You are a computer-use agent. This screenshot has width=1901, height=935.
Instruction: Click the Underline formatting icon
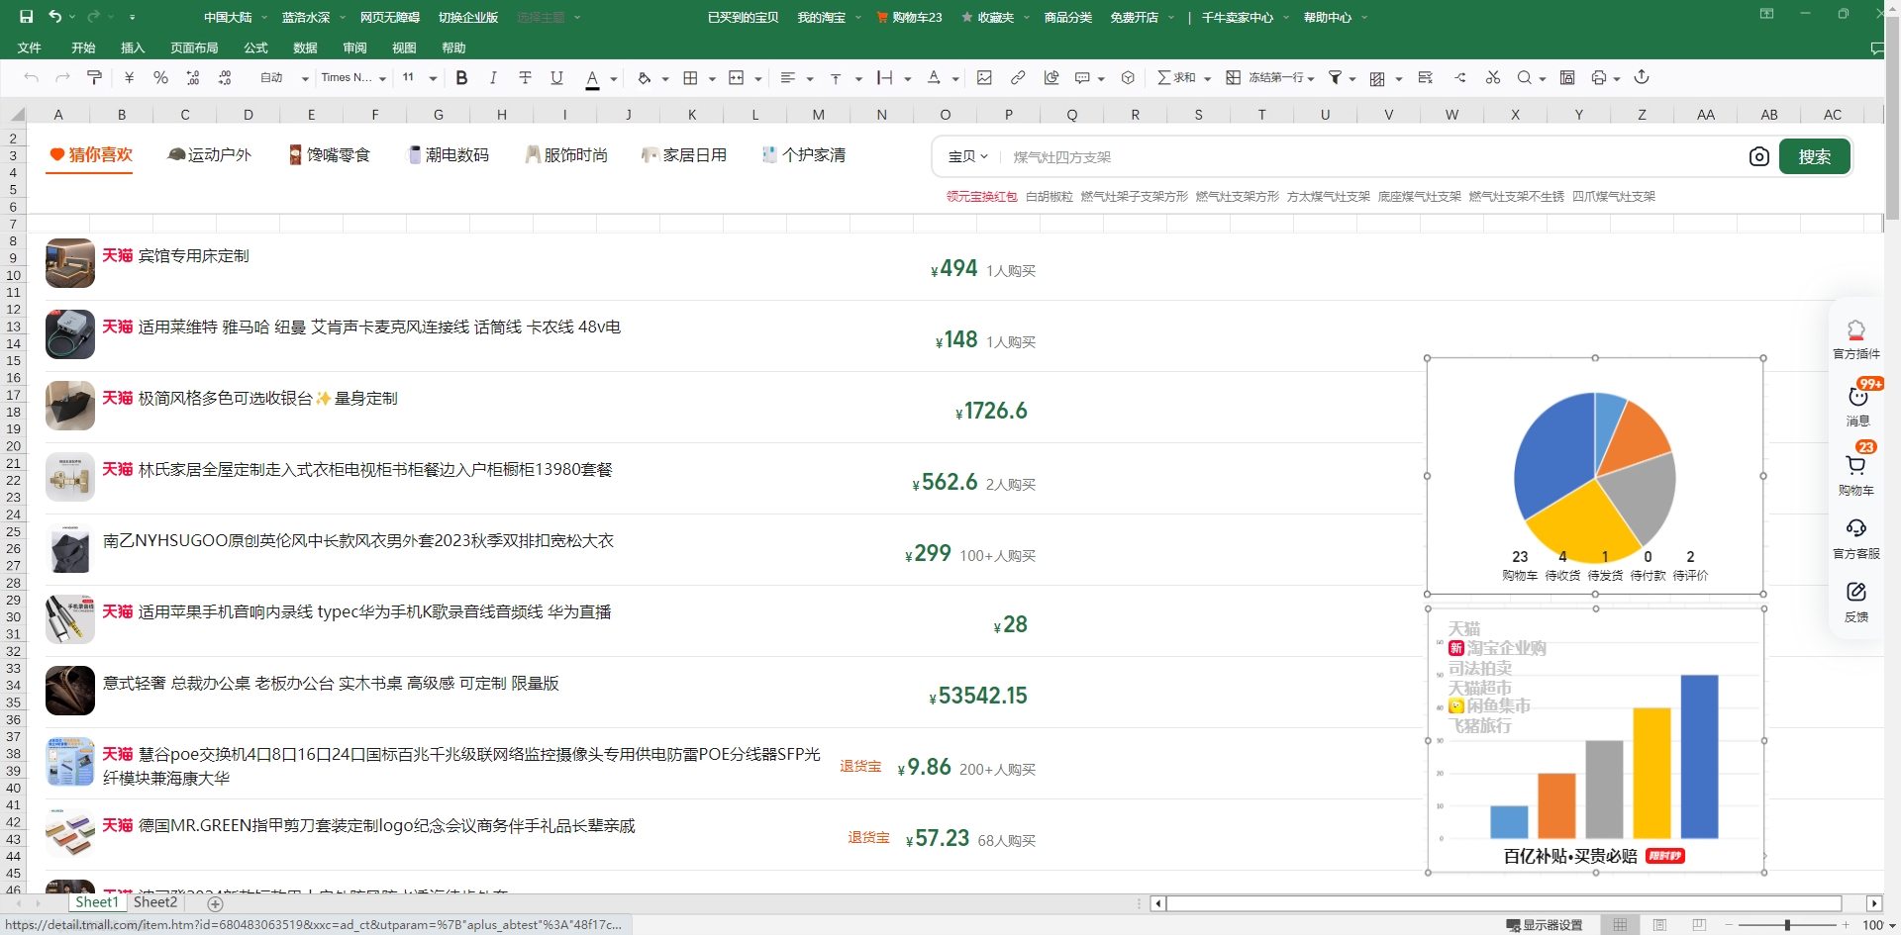556,77
